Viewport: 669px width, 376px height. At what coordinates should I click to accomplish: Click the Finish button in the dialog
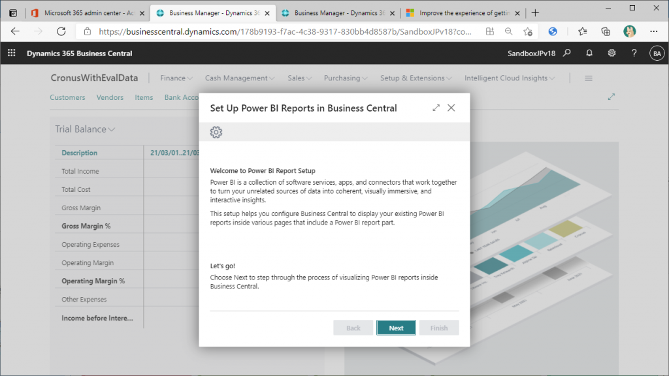439,328
